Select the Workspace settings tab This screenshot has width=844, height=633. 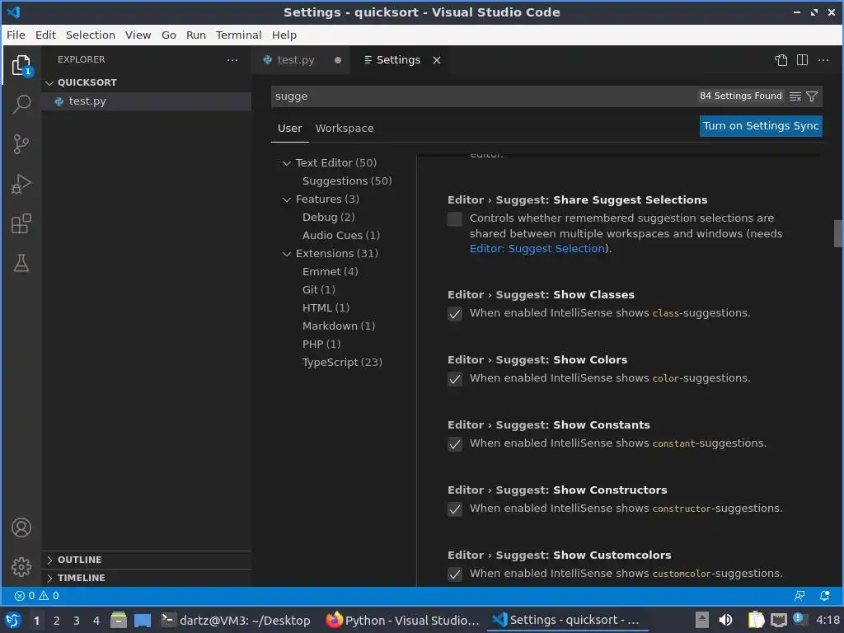click(345, 128)
